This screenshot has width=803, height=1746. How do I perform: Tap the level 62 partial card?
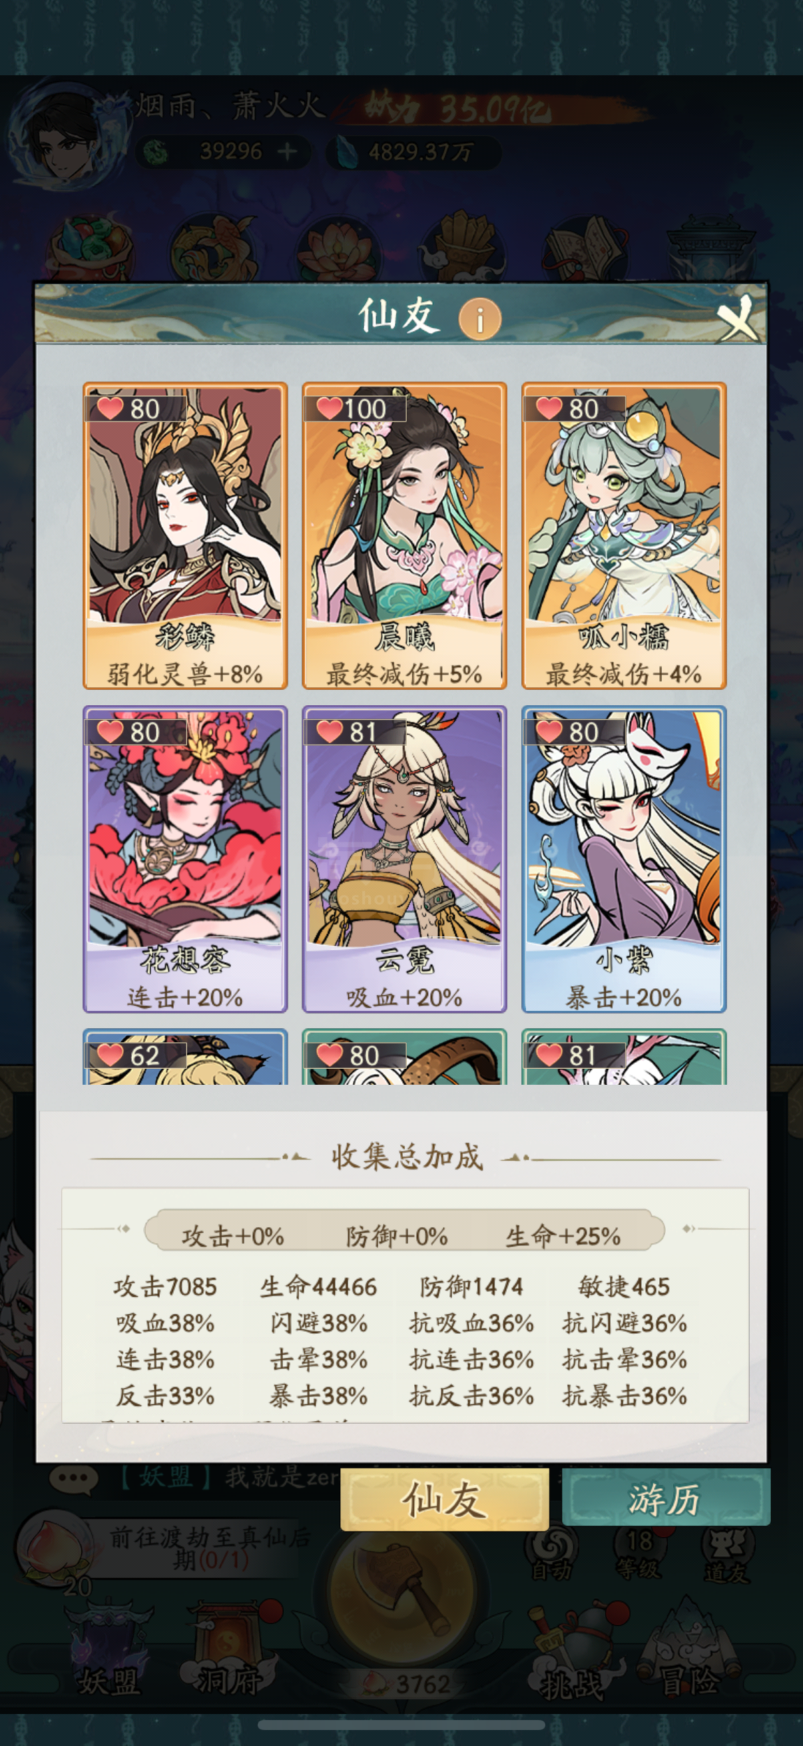click(185, 1056)
